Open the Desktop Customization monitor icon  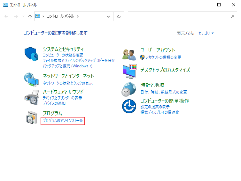[129, 72]
